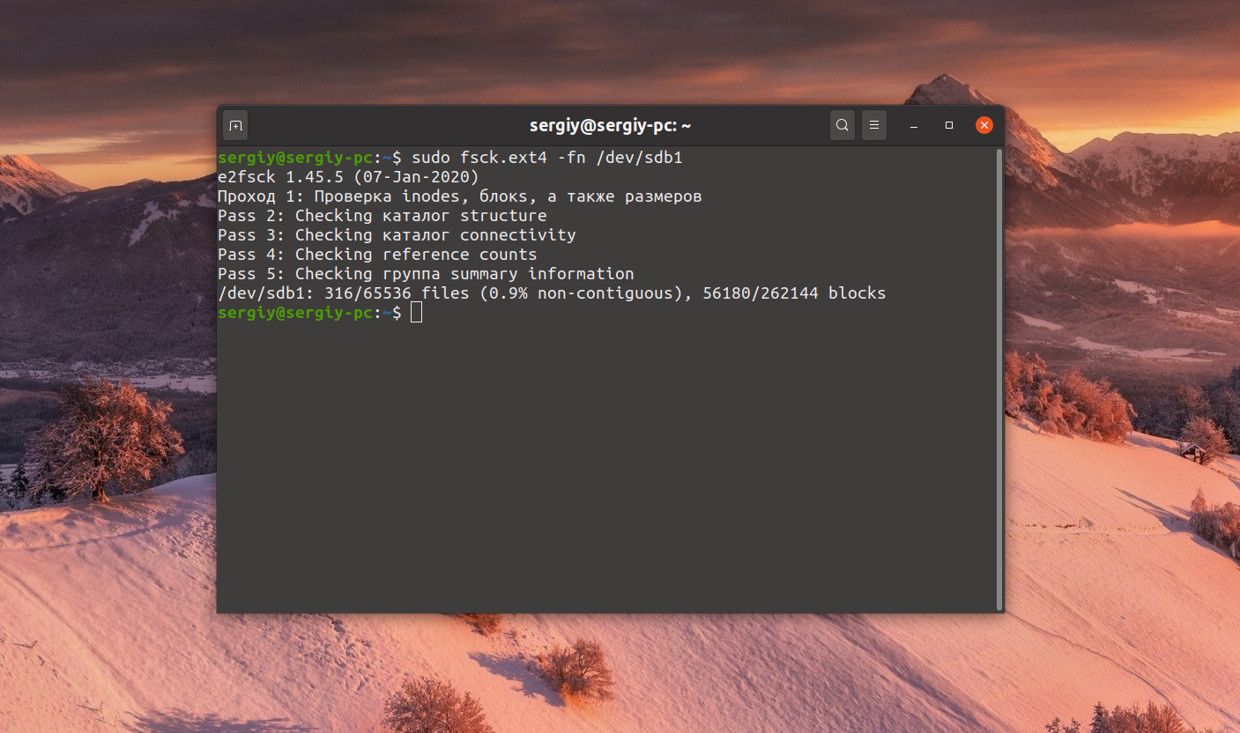Click the Pass 2: Checking каталог structure line
The image size is (1240, 733).
coord(382,216)
